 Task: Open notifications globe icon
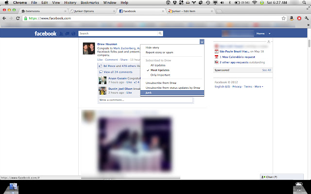73,33
